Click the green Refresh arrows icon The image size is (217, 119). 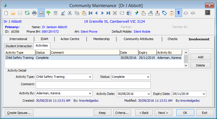[27, 13]
